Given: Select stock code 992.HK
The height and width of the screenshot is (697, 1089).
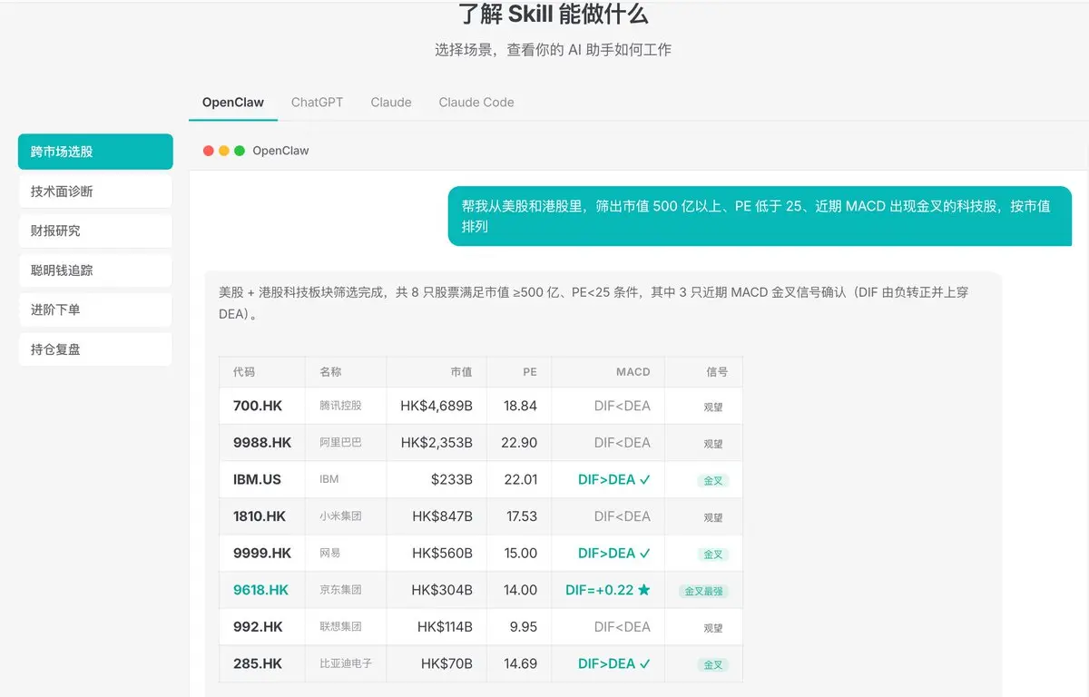Looking at the screenshot, I should click(x=258, y=626).
